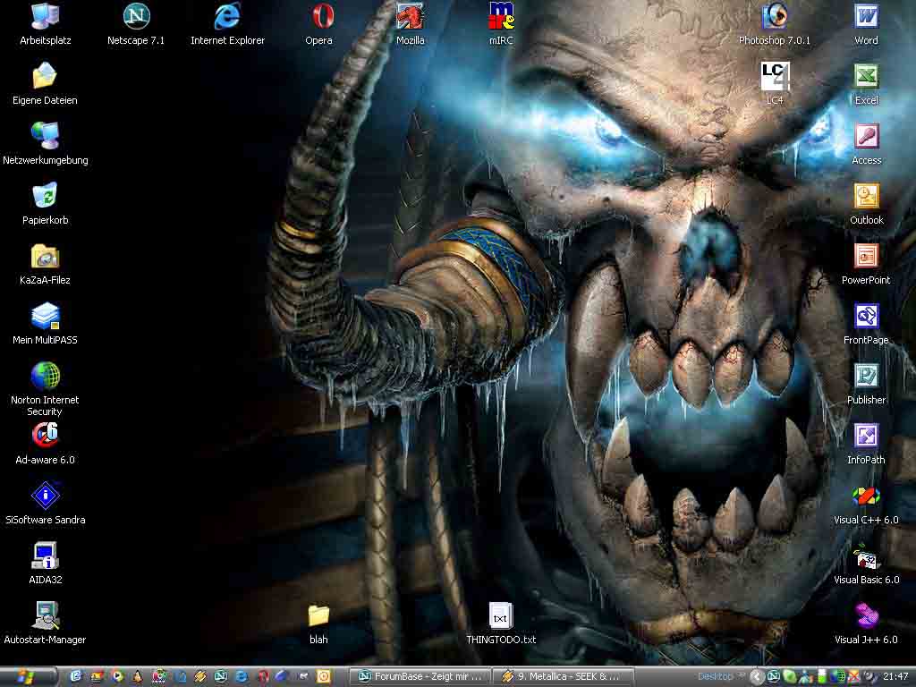This screenshot has height=687, width=916.
Task: Select the Visual Basic 6.0 shortcut
Action: coord(866,564)
